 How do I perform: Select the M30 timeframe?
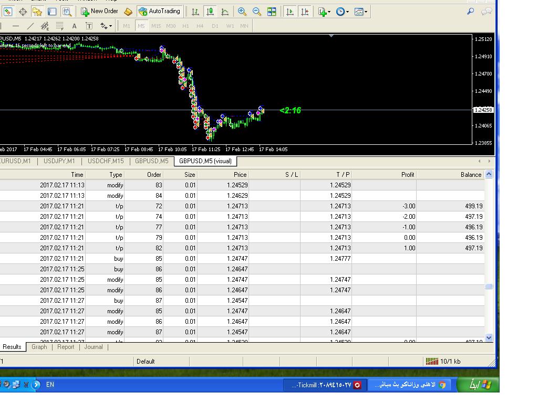point(171,26)
